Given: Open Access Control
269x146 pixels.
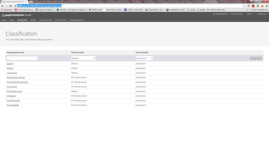Looking at the screenshot, I should click(x=61, y=20).
